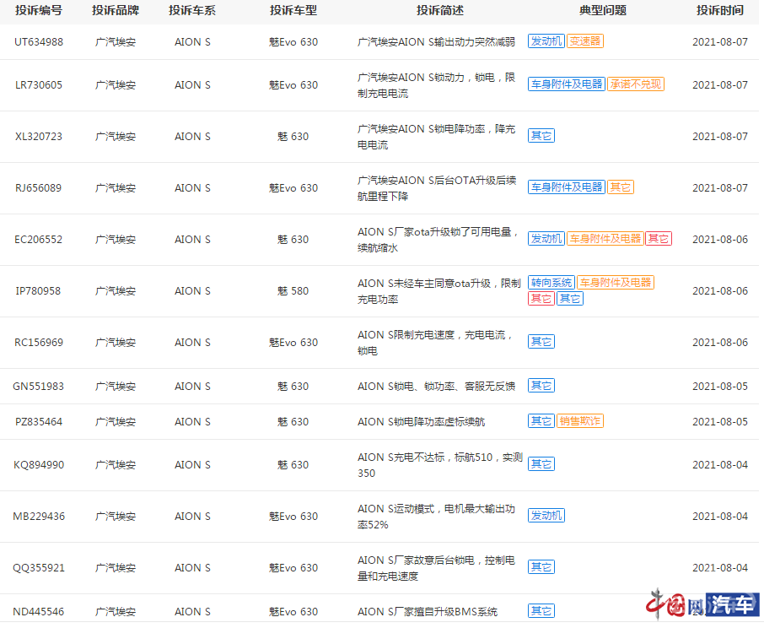
Task: Open complaint XL320723
Action: pos(39,137)
